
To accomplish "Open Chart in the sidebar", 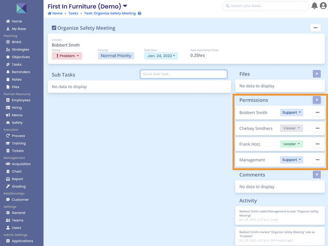I will (x=16, y=172).
